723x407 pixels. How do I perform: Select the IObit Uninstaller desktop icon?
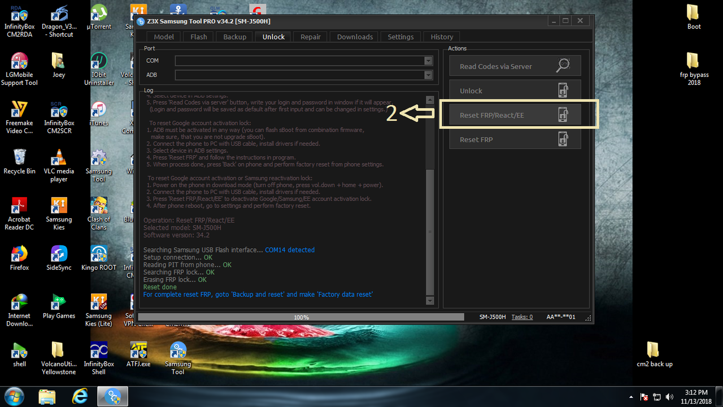[99, 69]
